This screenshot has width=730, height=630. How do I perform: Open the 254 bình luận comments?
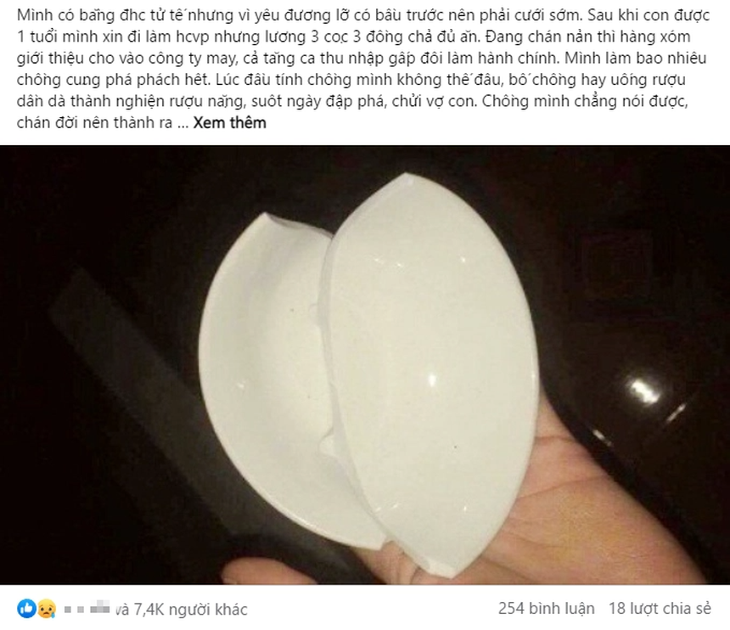(x=546, y=609)
